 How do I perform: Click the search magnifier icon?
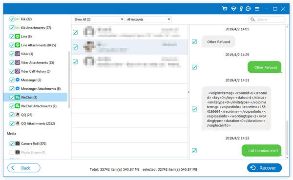[252, 20]
